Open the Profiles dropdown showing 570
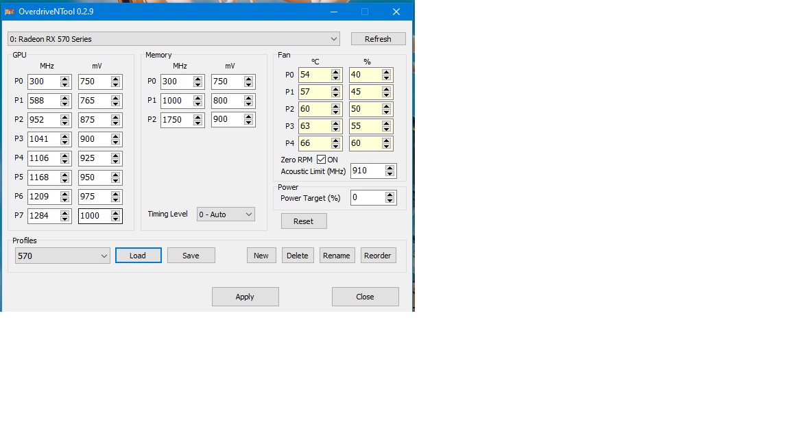Screen dimensions: 790x444 (x=62, y=256)
